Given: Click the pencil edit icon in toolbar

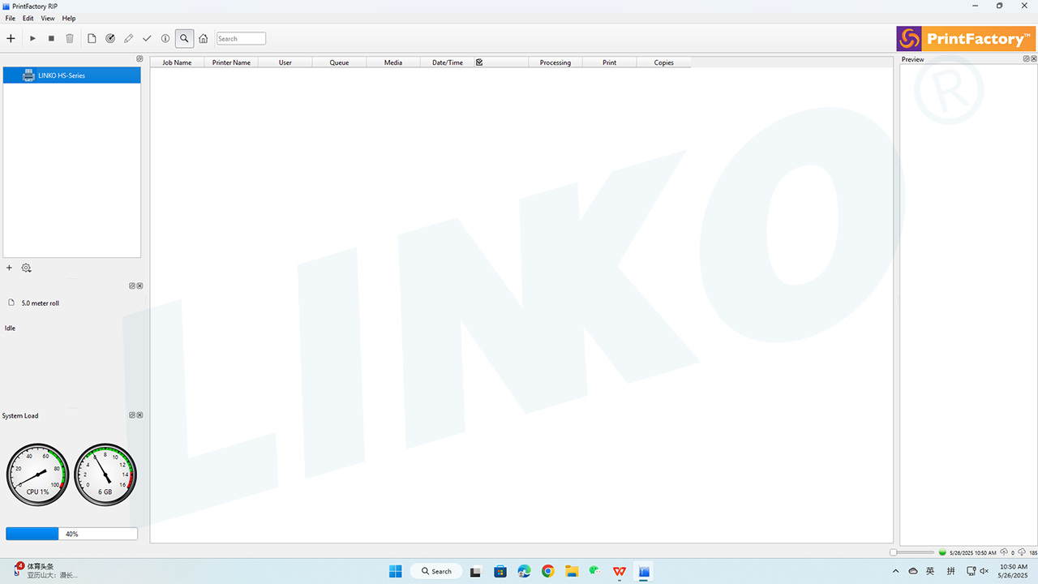Looking at the screenshot, I should click(x=128, y=38).
